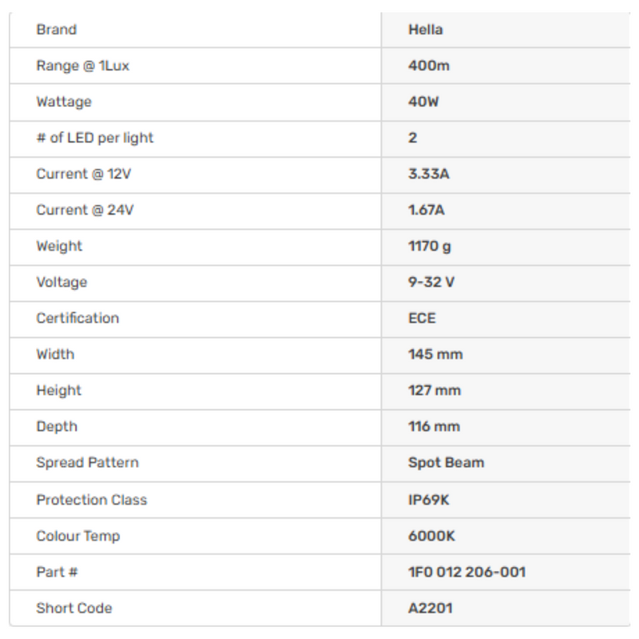Select the Certification row label

(x=77, y=318)
